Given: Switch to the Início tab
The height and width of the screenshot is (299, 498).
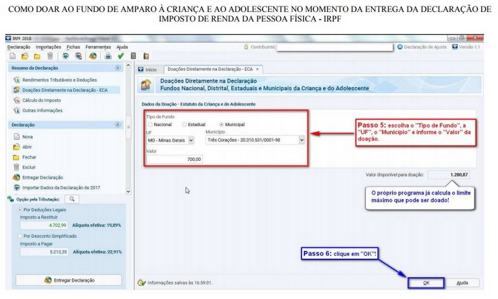Looking at the screenshot, I should pyautogui.click(x=148, y=69).
